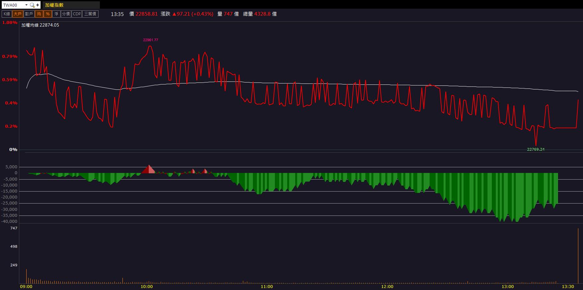Click the 22961.77 high price marker

(x=150, y=40)
